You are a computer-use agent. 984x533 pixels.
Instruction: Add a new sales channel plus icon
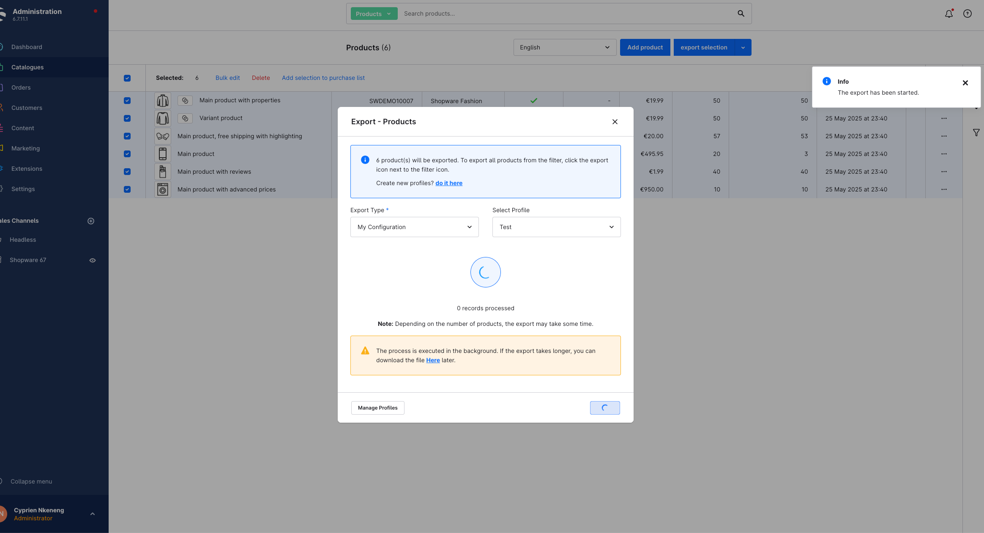[91, 221]
